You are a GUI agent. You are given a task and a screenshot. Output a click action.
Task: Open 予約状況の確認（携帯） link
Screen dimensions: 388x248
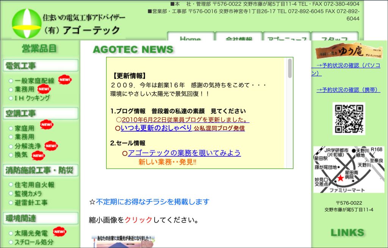coord(348,90)
